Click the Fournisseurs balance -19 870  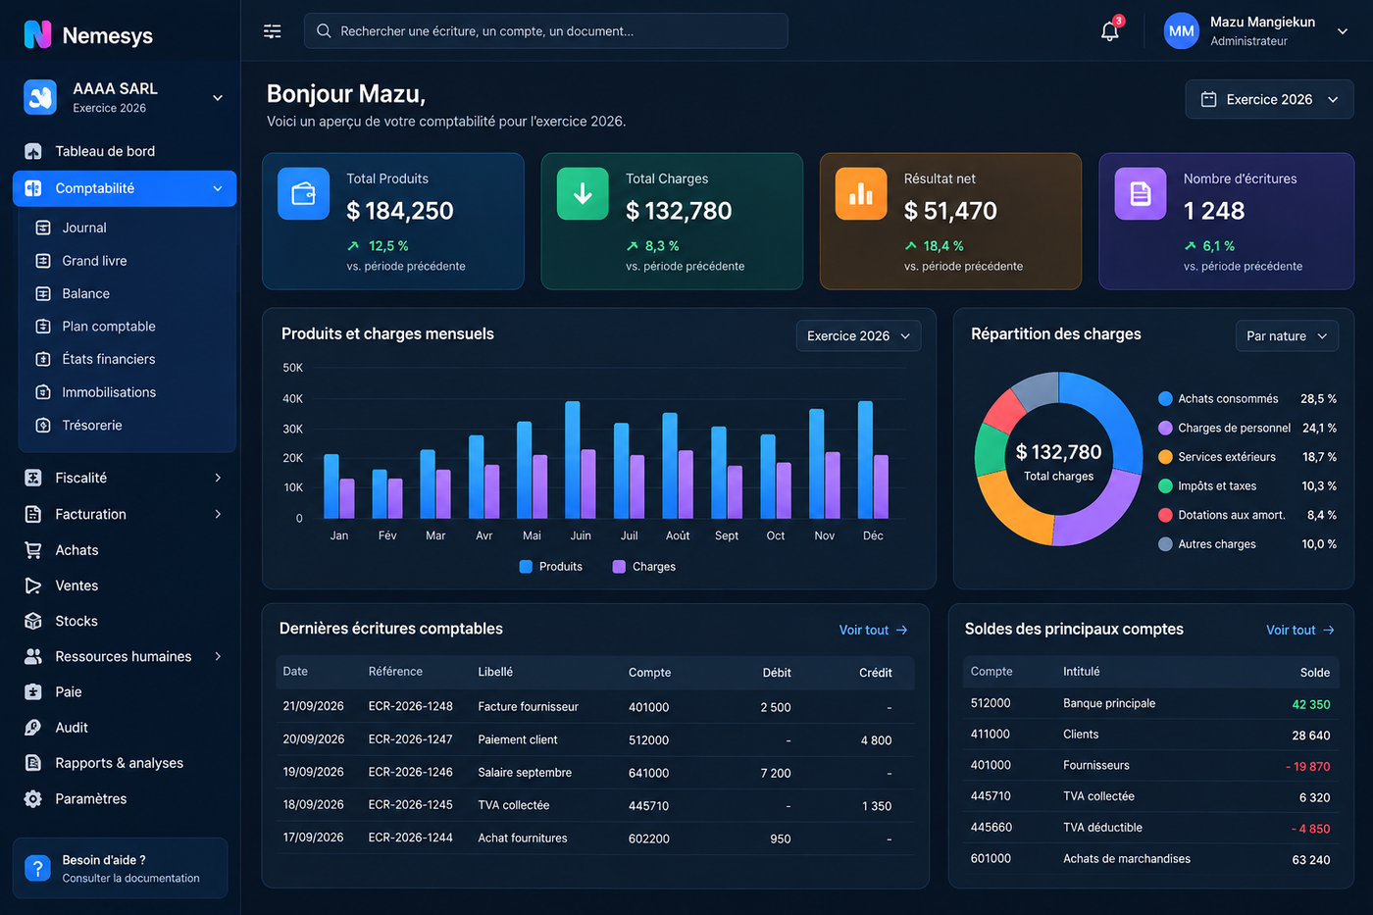coord(1308,767)
